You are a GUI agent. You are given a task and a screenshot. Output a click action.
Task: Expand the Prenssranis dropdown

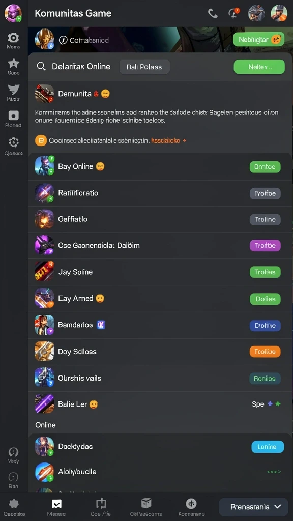coord(253,507)
